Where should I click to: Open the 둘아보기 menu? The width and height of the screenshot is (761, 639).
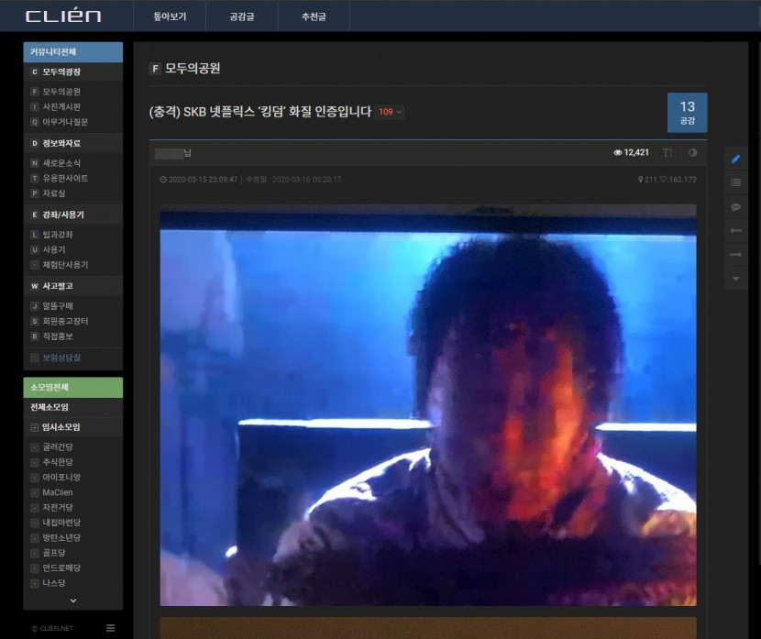pos(170,17)
